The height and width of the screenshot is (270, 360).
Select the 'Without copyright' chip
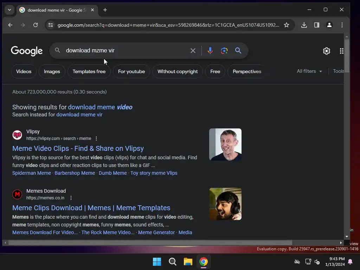point(178,71)
